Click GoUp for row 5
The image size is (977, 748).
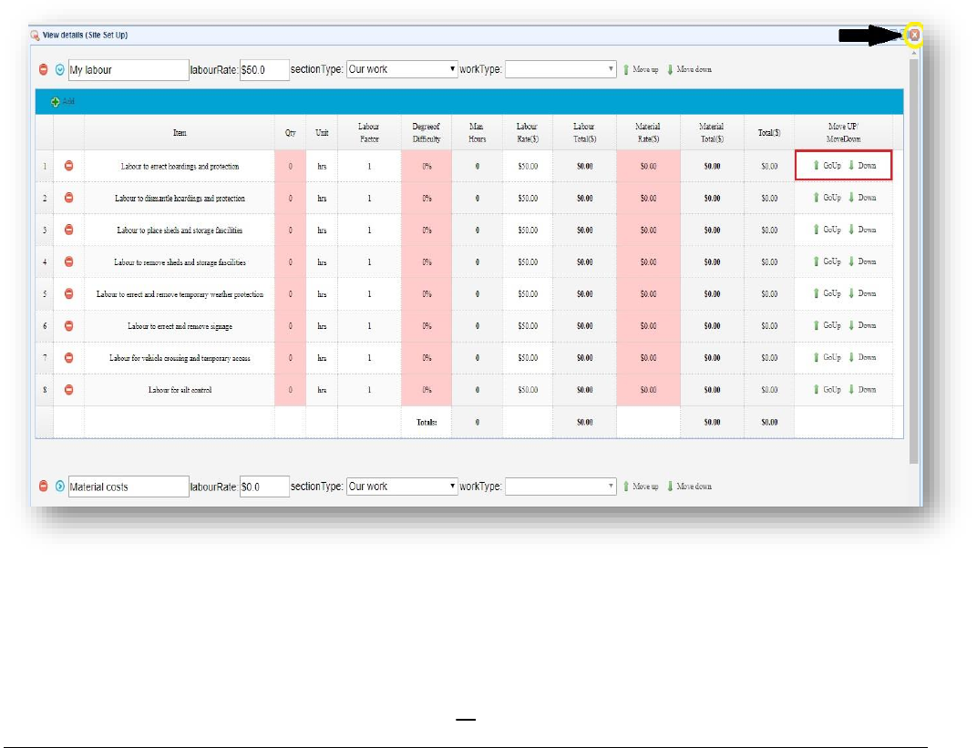[827, 293]
